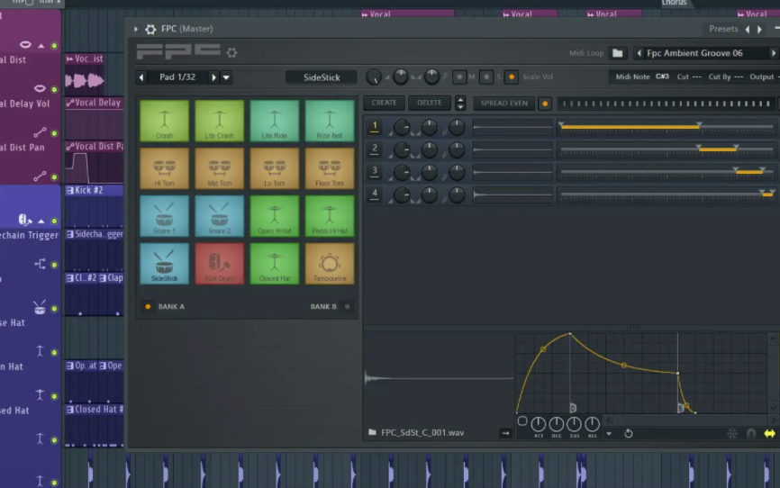Viewport: 780px width, 488px height.
Task: Toggle the envelope snap magnet icon
Action: (x=751, y=434)
